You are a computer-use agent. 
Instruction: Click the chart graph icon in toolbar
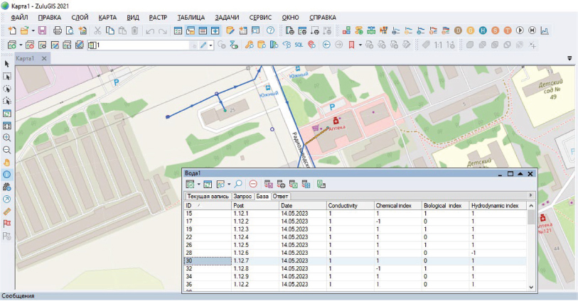pos(545,31)
